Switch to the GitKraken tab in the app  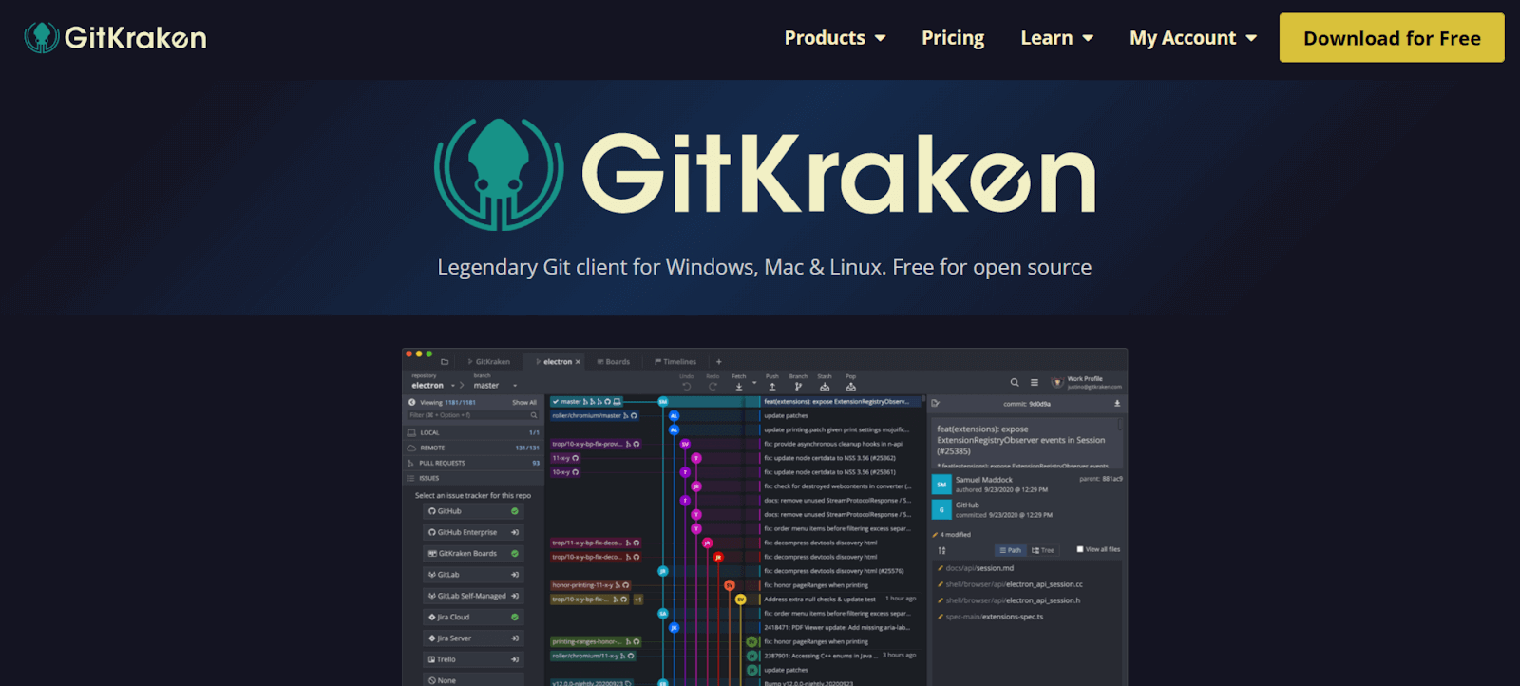[x=489, y=362]
